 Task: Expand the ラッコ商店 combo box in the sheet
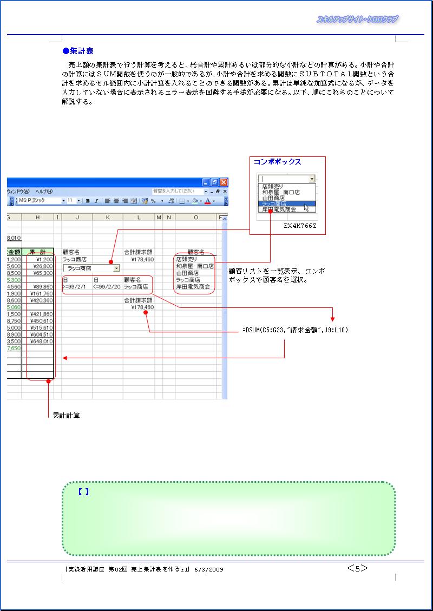[x=116, y=268]
